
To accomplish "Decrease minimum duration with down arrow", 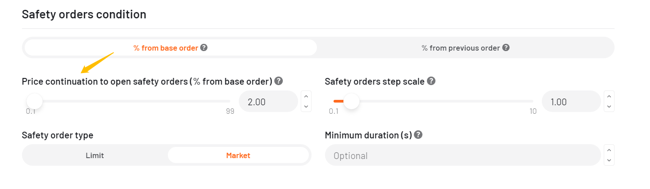I will (609, 160).
